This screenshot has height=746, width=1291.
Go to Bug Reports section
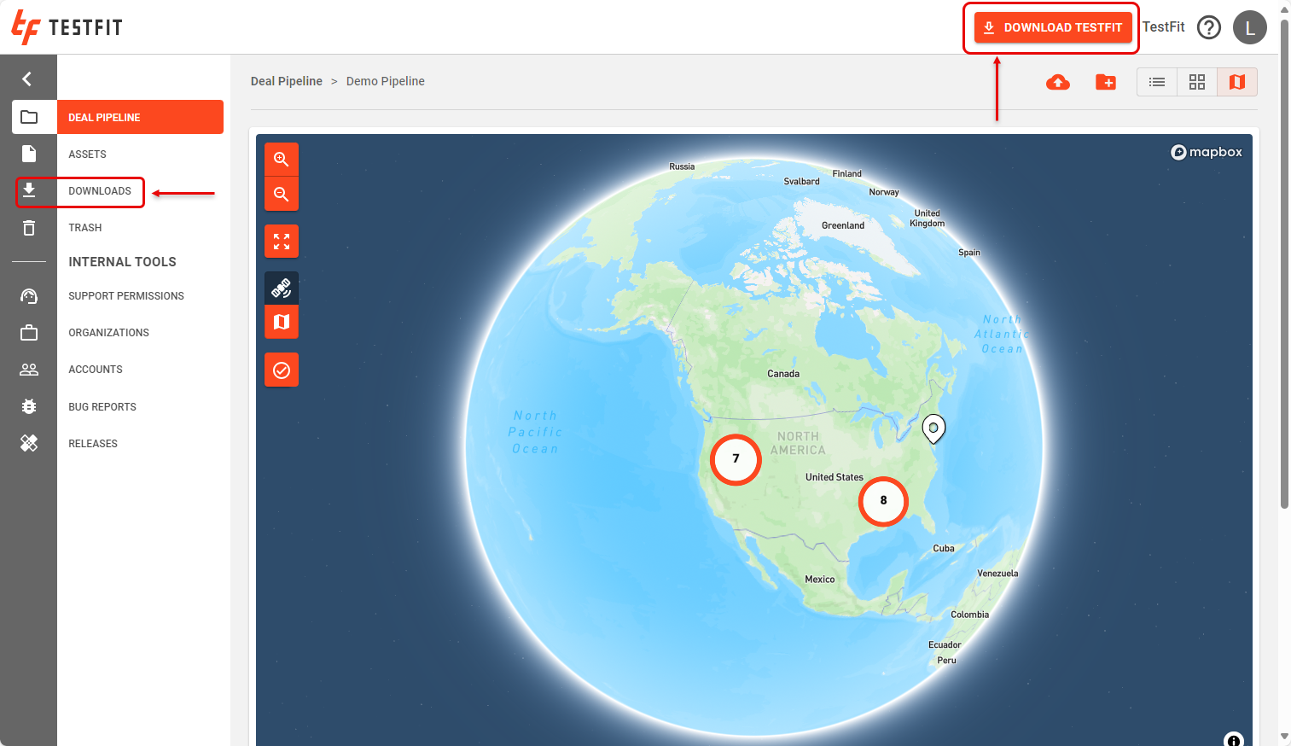tap(102, 407)
